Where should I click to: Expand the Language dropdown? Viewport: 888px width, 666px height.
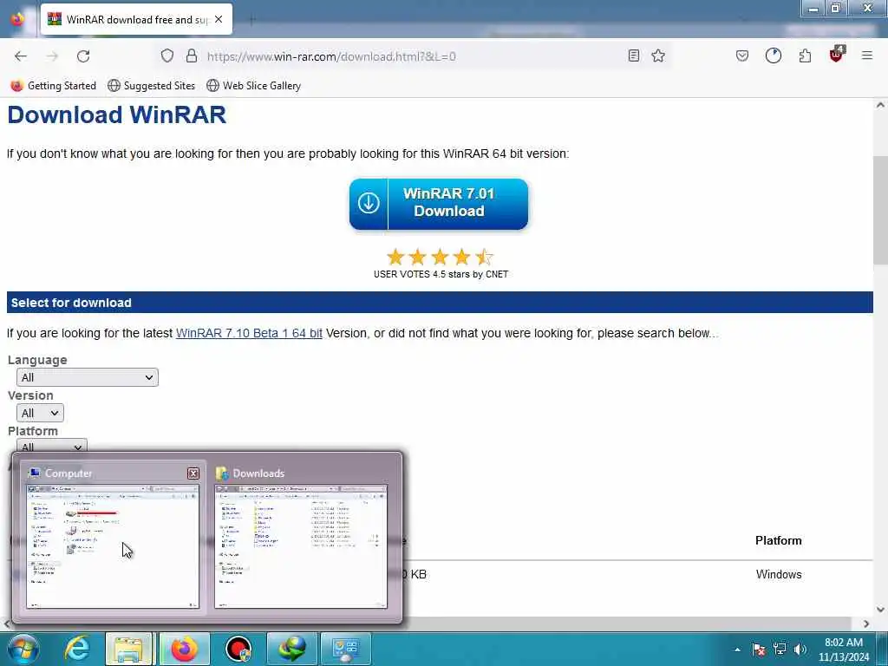click(x=88, y=377)
